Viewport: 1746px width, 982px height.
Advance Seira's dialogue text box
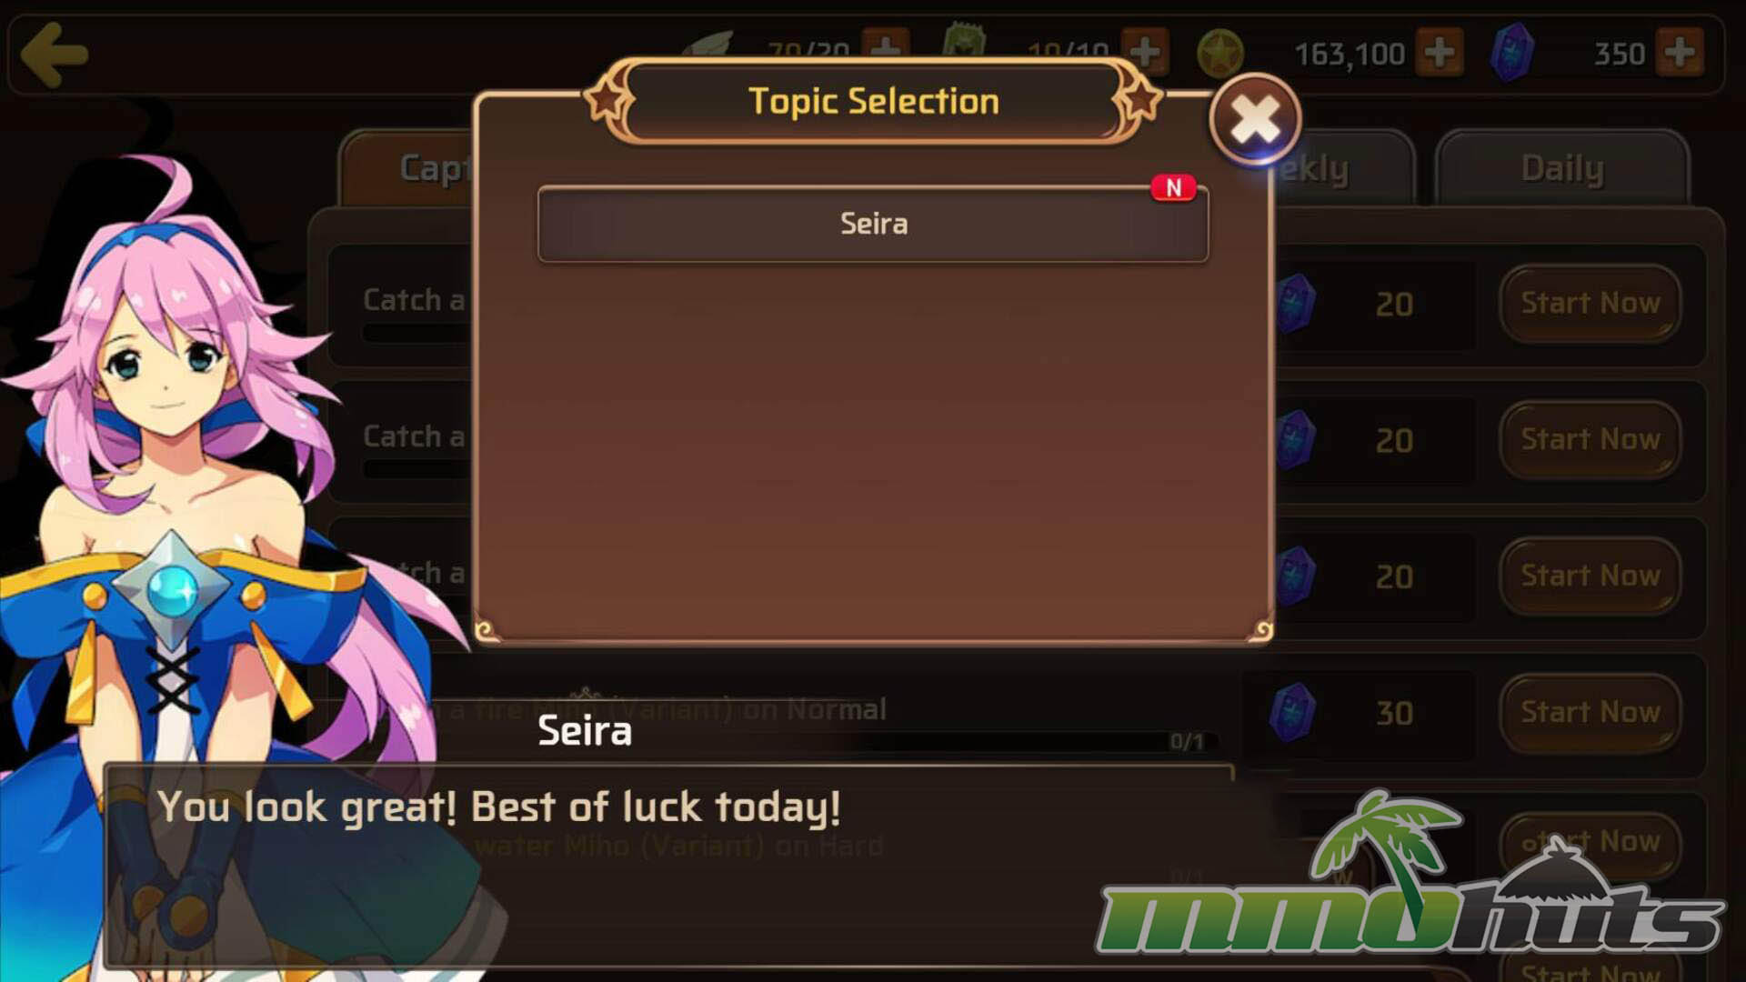[x=669, y=866]
